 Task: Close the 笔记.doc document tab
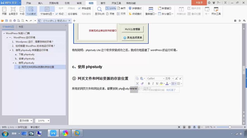pyautogui.click(x=69, y=21)
